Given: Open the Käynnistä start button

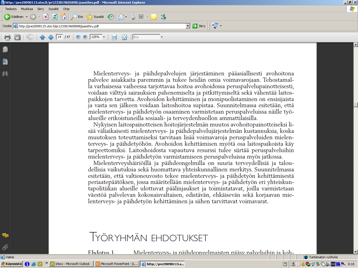Looking at the screenshot, I should click(11, 264).
